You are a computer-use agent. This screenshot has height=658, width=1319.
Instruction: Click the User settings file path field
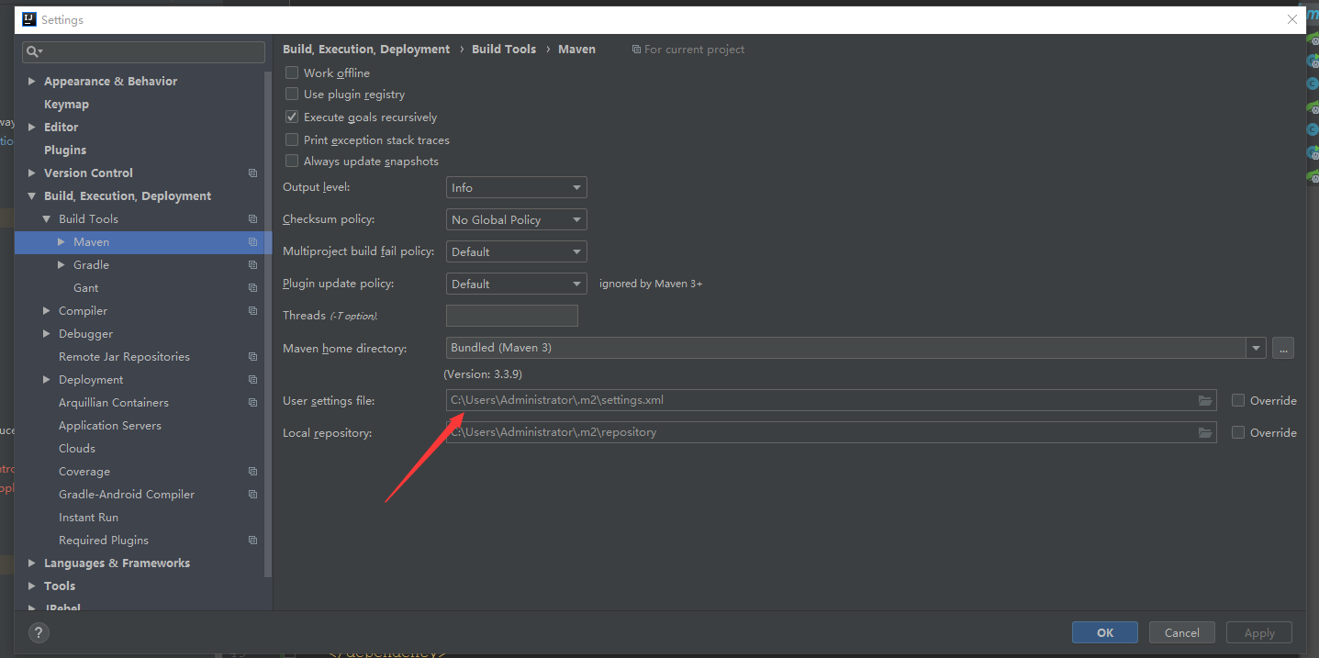pos(832,401)
